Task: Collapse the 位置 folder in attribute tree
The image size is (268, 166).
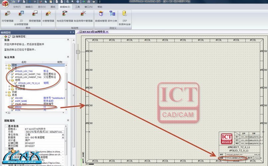Action: coord(6,68)
